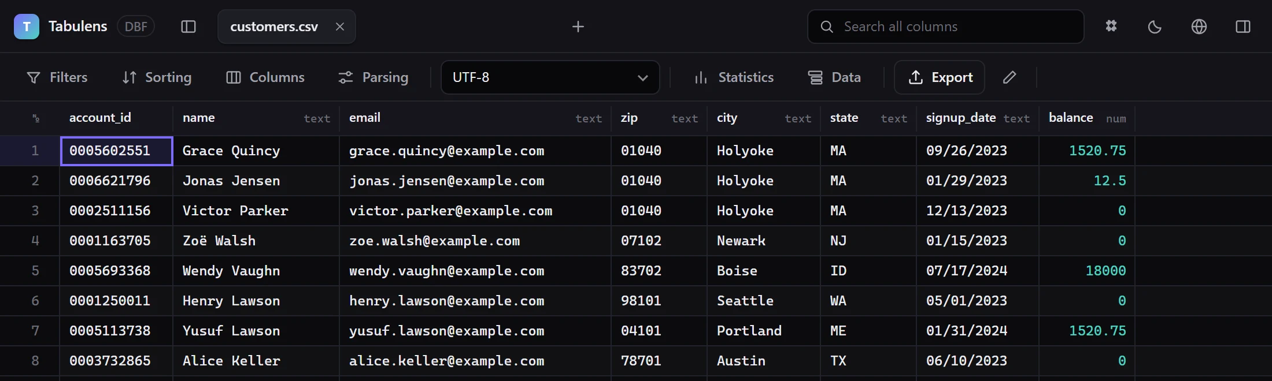Select the Jonas Jensen name cell
1272x381 pixels.
256,181
